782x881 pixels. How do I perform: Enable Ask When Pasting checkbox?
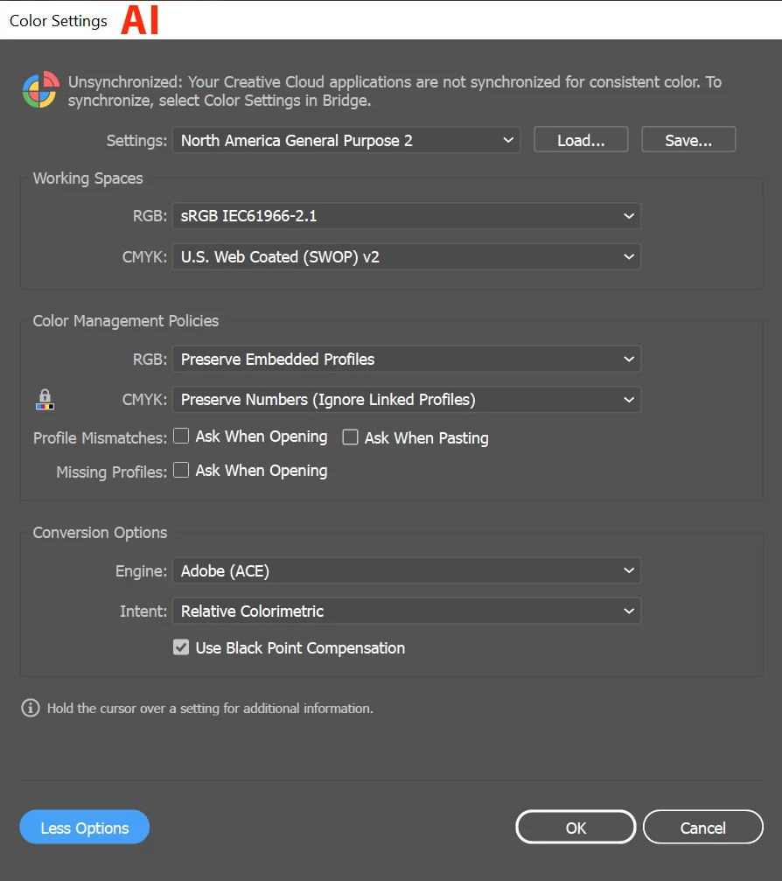350,437
